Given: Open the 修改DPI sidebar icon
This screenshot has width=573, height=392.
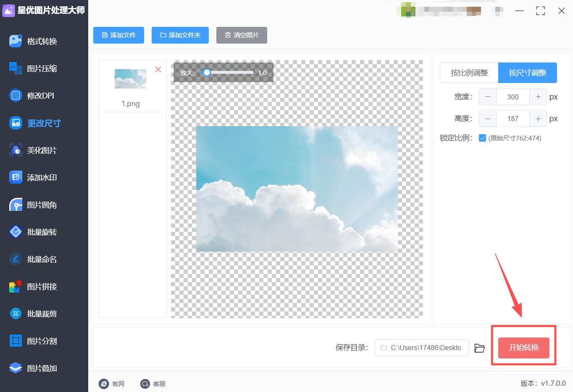Looking at the screenshot, I should click(x=16, y=96).
